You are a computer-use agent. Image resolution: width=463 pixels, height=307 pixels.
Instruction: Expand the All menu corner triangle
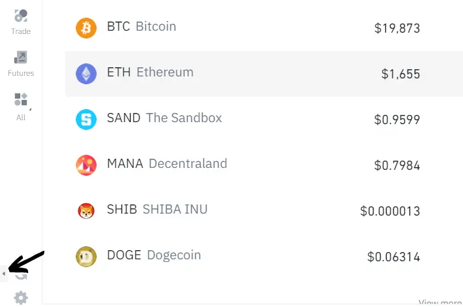(x=30, y=109)
